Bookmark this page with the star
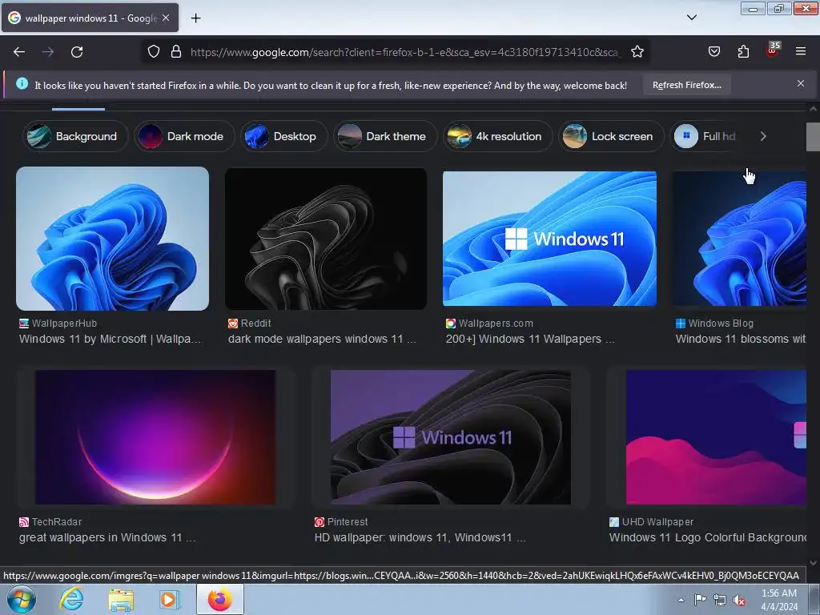Screen dimensions: 820x615 637,52
